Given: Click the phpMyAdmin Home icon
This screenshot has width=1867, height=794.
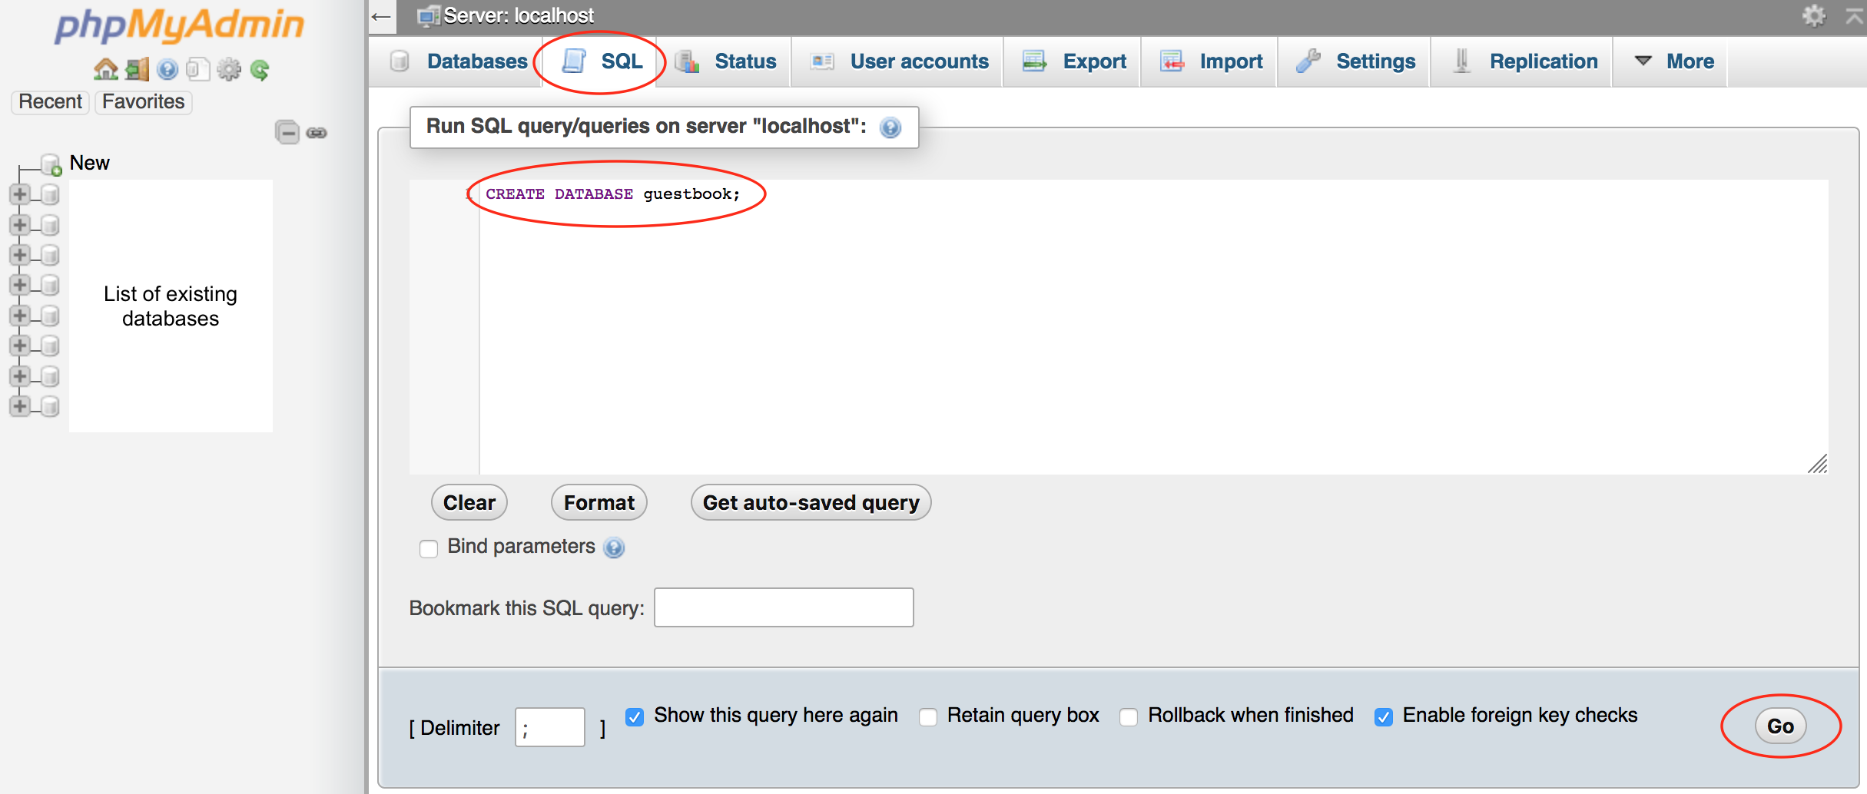Looking at the screenshot, I should [105, 69].
